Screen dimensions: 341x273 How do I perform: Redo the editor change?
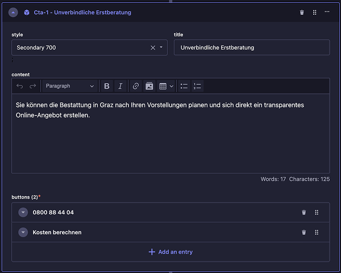(x=32, y=86)
